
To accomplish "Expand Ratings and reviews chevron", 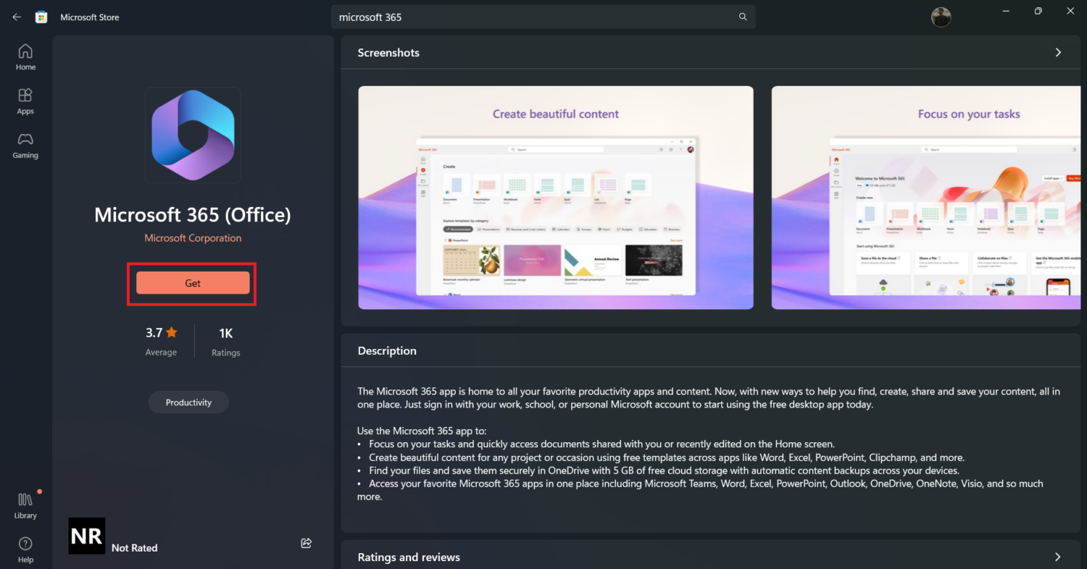I will 1058,557.
